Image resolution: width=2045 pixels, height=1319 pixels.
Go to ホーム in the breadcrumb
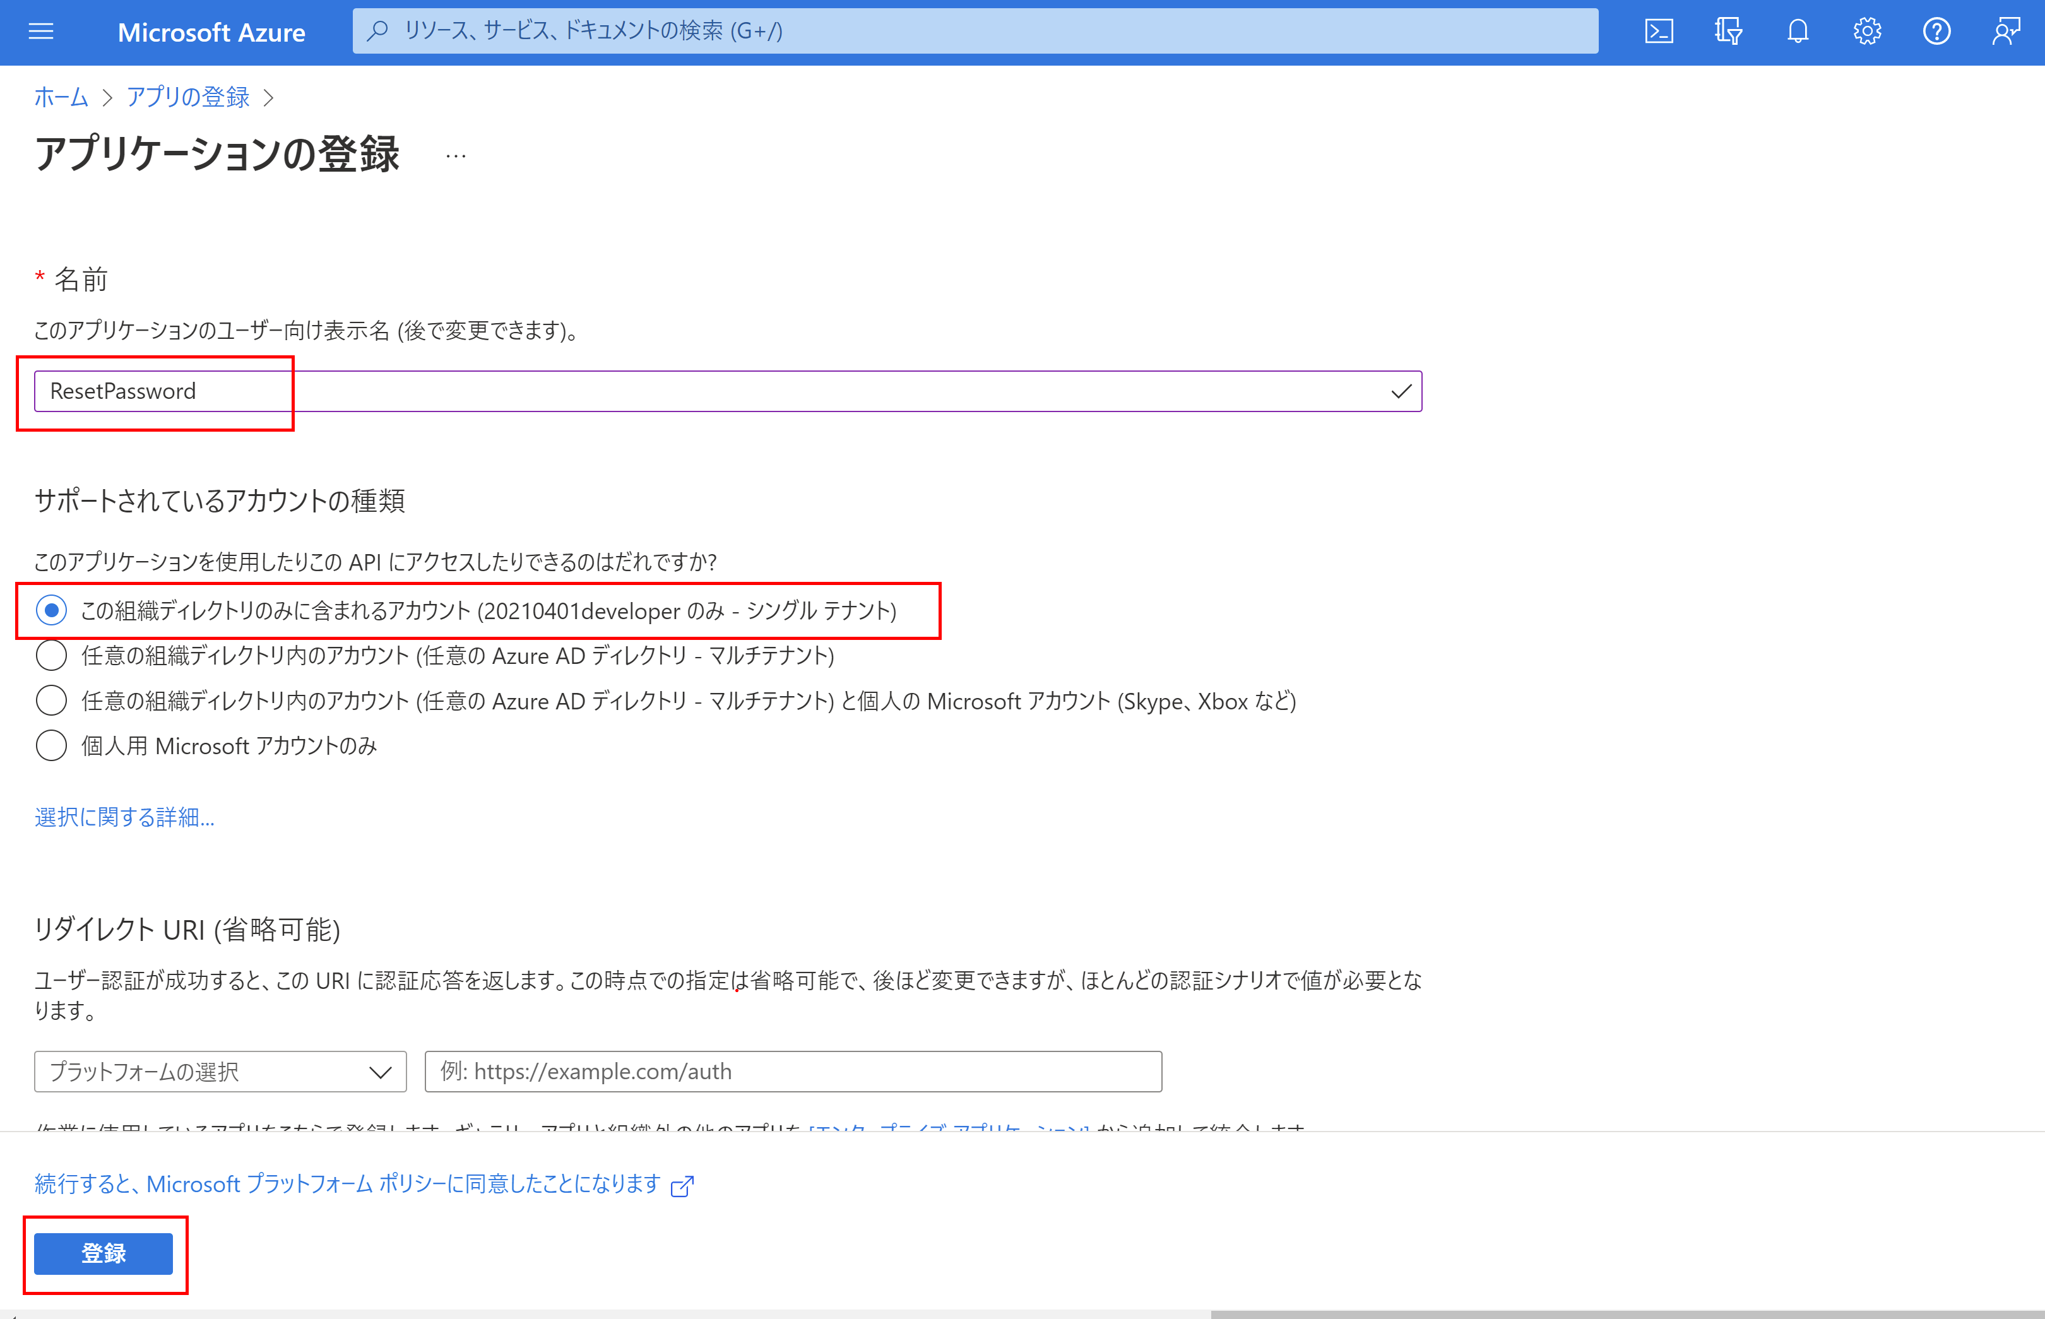[61, 98]
